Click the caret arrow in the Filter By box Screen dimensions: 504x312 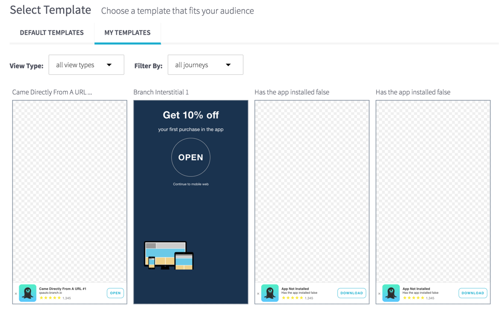[228, 65]
